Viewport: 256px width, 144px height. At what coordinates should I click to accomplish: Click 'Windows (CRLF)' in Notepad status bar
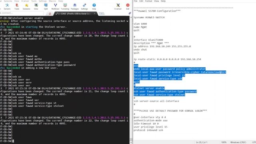(x=238, y=142)
